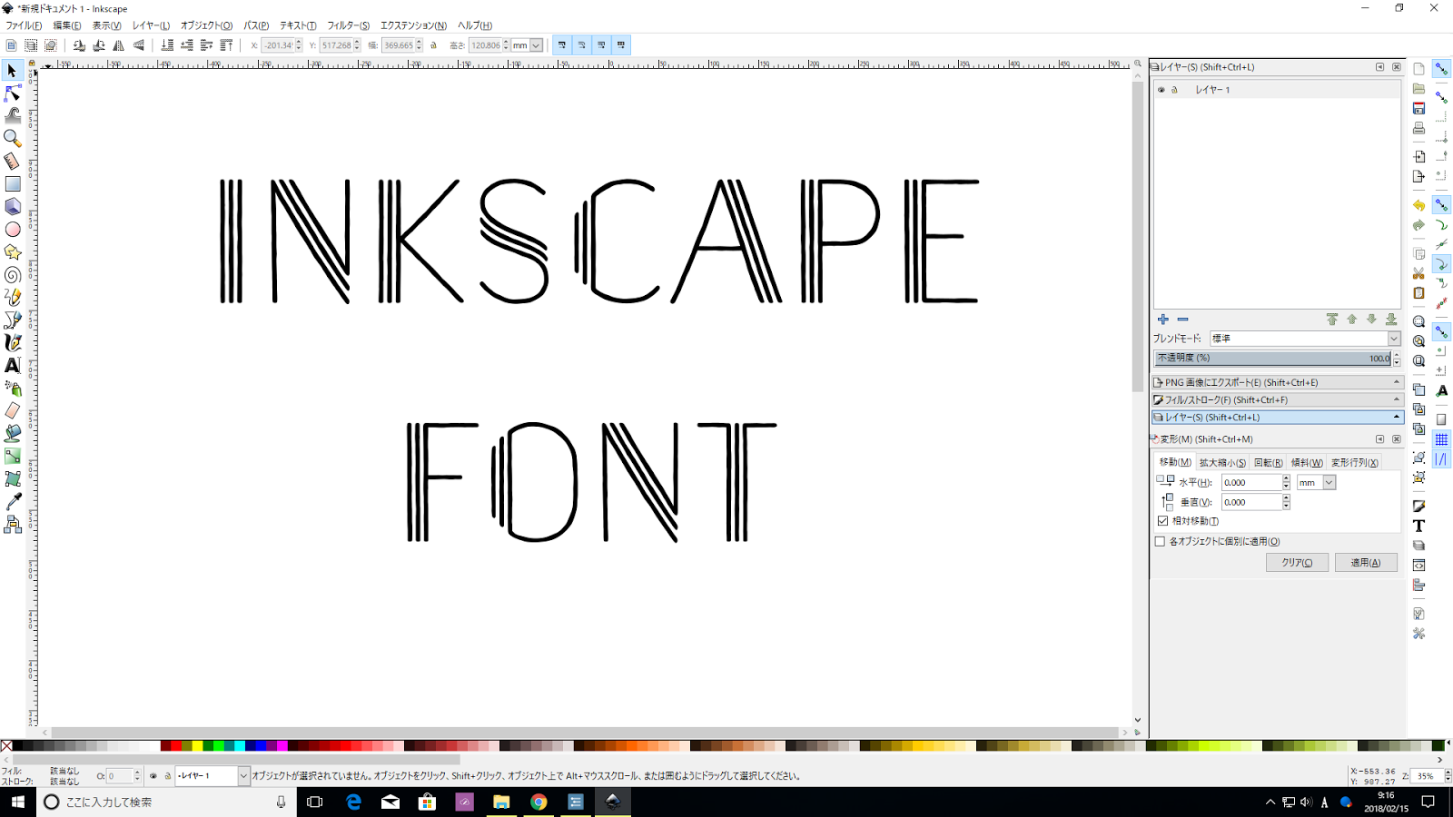Click the 不透明度 opacity slider
This screenshot has height=817, width=1453.
(x=1273, y=359)
